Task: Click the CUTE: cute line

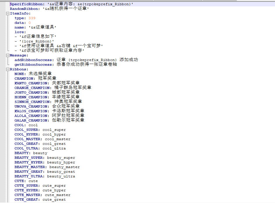Action: 26,181
